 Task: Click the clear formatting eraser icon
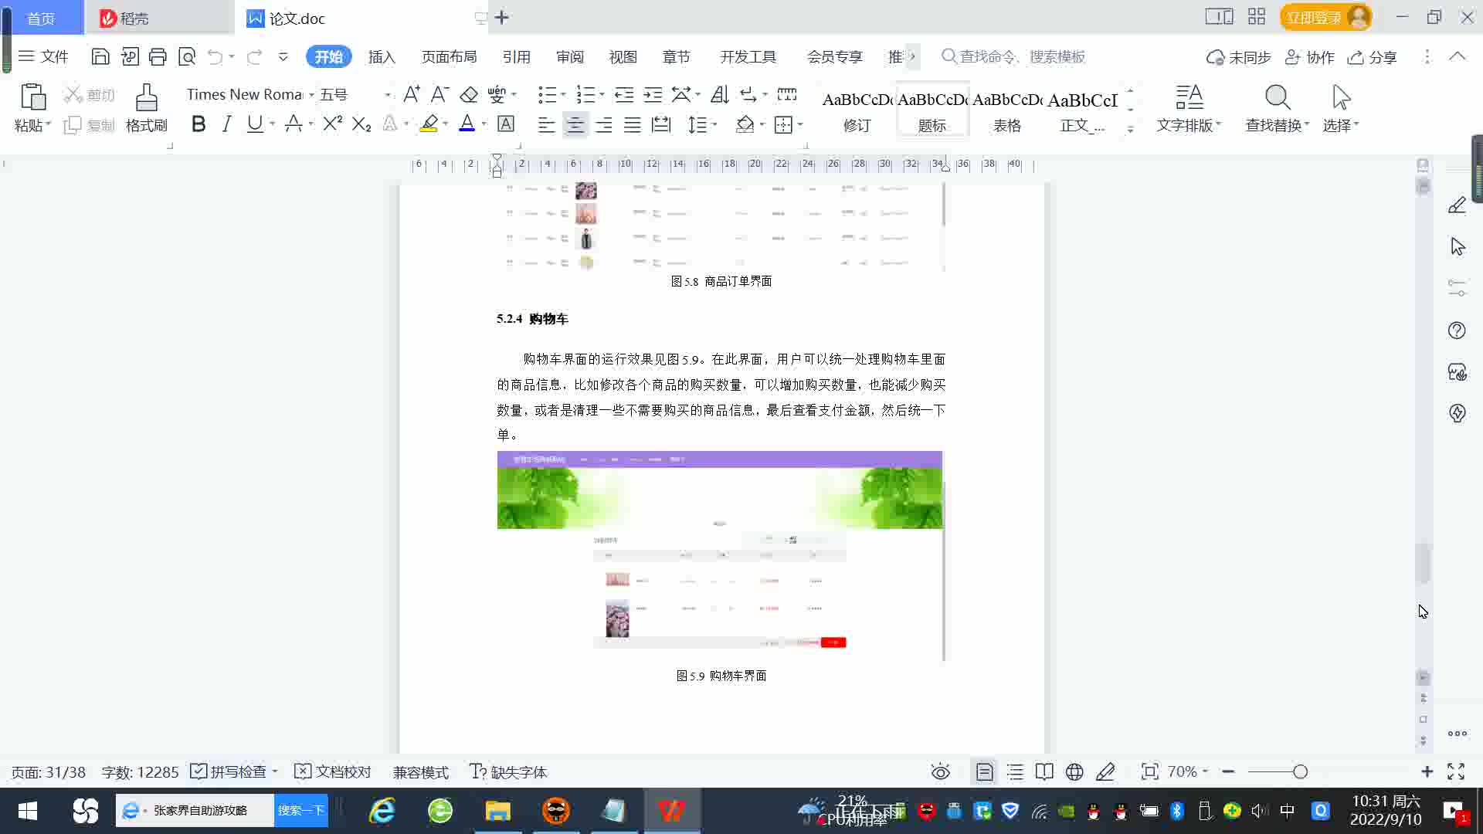click(469, 94)
